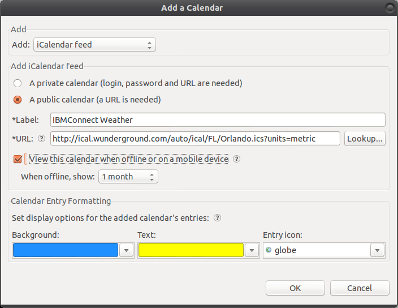Viewport: 398px width, 308px height.
Task: Open the Add type iCalendar feed dropdown
Action: coord(94,45)
